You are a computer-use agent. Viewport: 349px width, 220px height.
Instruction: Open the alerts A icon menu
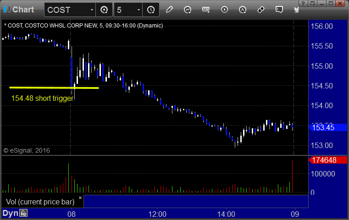coord(243,10)
